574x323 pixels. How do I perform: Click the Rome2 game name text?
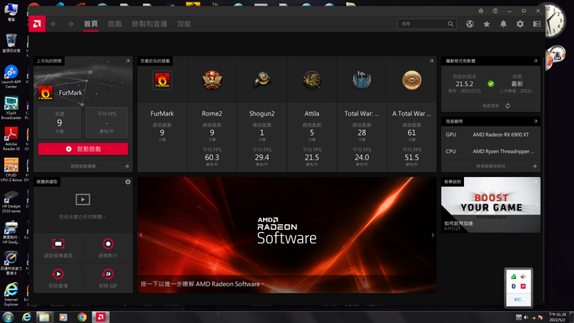212,113
